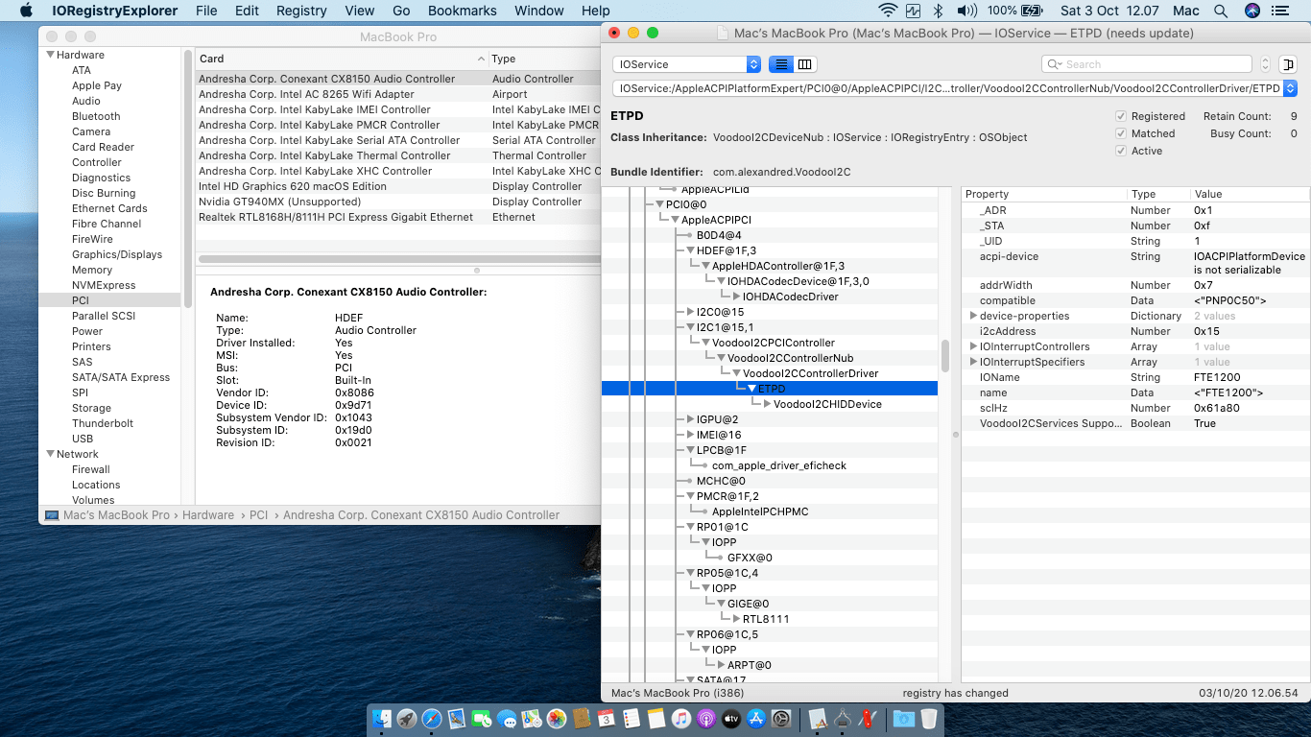Open Podcasts from the Dock
The width and height of the screenshot is (1311, 737).
706,718
